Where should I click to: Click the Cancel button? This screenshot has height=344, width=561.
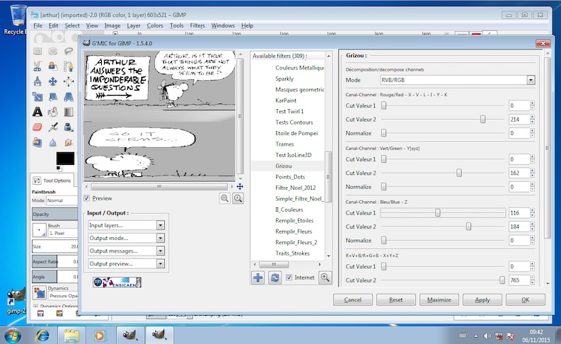pyautogui.click(x=353, y=300)
